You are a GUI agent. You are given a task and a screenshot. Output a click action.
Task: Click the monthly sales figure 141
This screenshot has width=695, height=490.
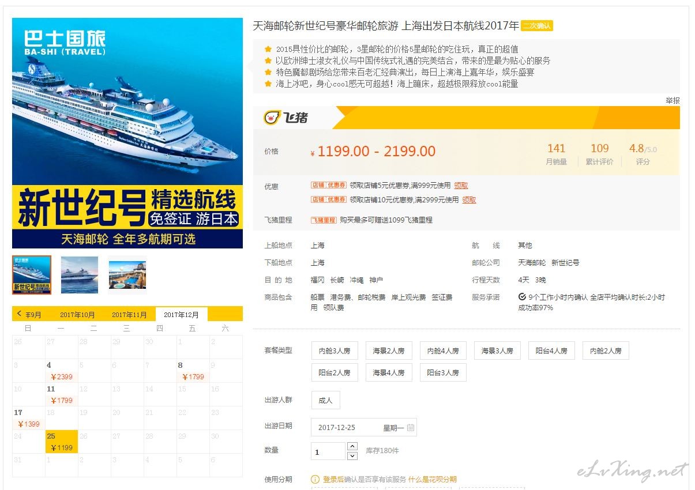click(x=557, y=149)
